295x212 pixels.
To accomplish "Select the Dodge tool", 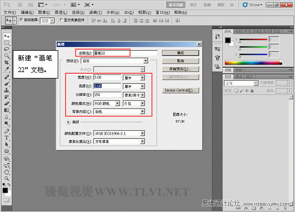I will coord(7,123).
